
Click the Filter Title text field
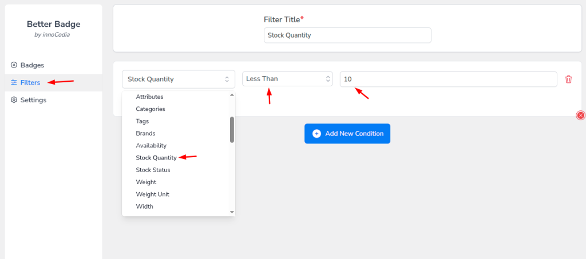point(347,35)
